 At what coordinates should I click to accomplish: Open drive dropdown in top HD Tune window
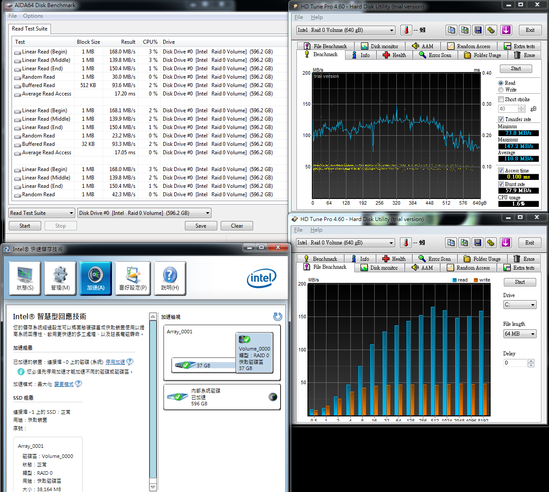pos(346,30)
